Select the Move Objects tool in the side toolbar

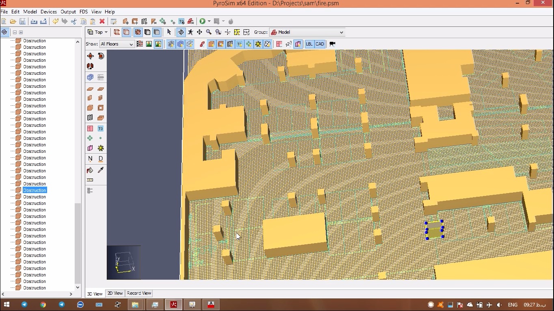pyautogui.click(x=90, y=56)
